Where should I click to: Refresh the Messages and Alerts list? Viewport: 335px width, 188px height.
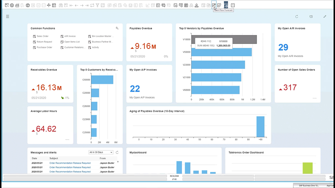117,152
